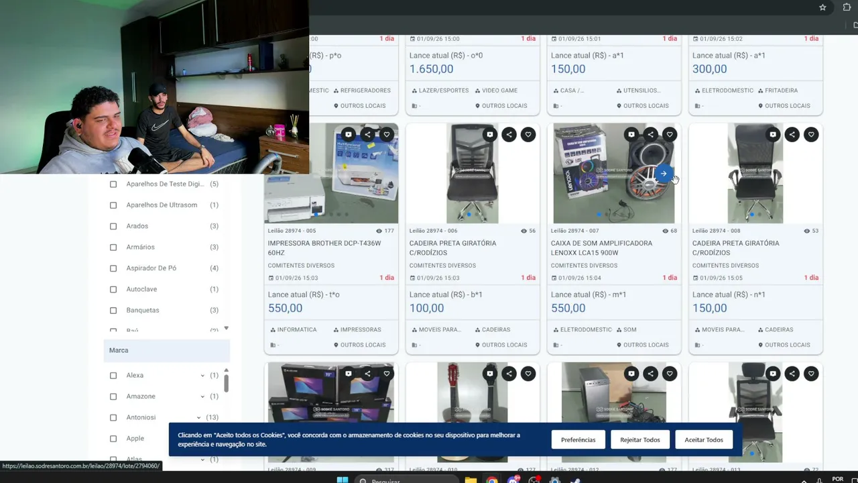Share the computer tower lot card
This screenshot has height=483, width=858.
(651, 374)
